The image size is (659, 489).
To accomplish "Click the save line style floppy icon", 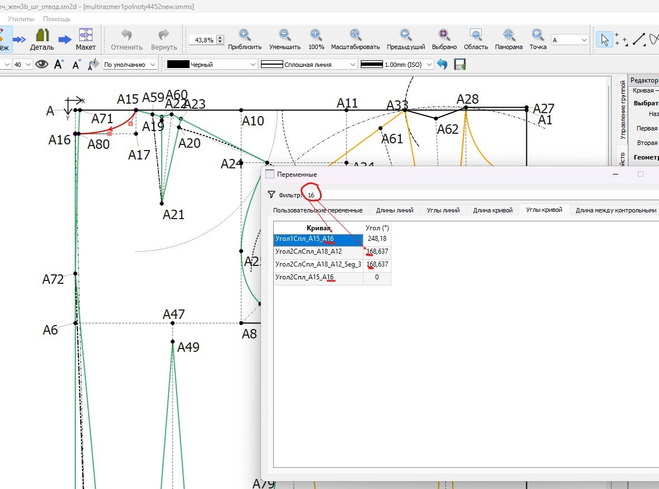I will coord(460,64).
